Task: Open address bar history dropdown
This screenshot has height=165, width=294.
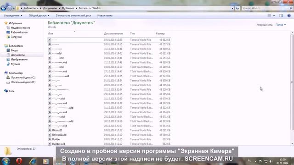Action: (x=232, y=8)
